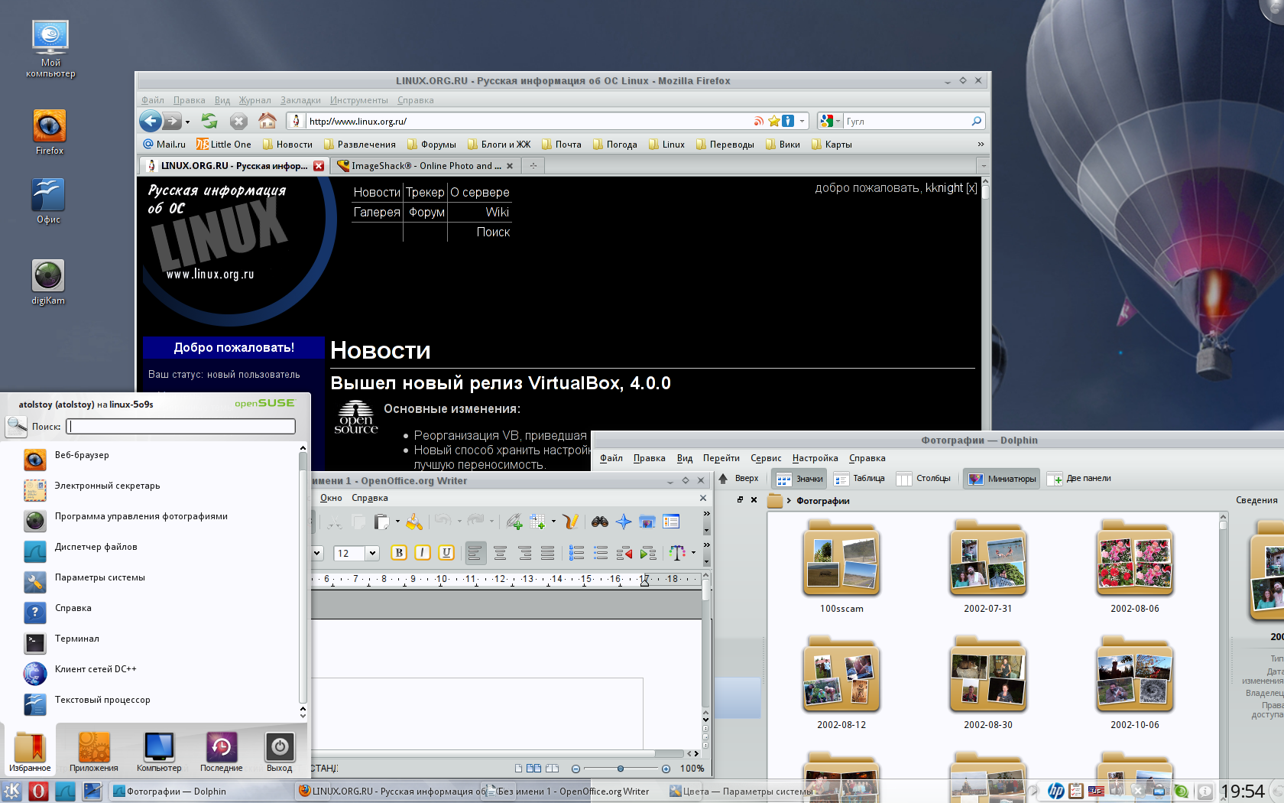Switch to the ImageShack Firefox tab
Screen dimensions: 1284x803
pos(426,165)
